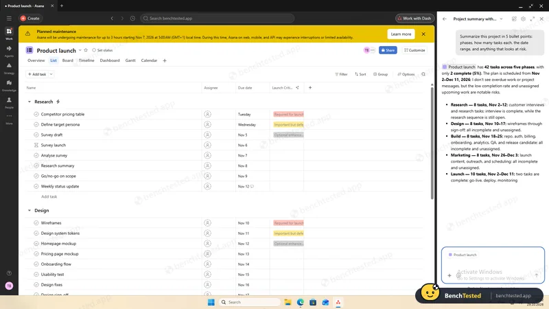The height and width of the screenshot is (309, 549).
Task: Click the Research section rule lightning icon
Action: pyautogui.click(x=58, y=102)
